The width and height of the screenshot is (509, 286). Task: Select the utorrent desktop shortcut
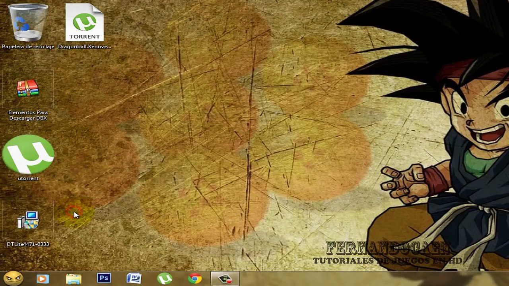[28, 155]
